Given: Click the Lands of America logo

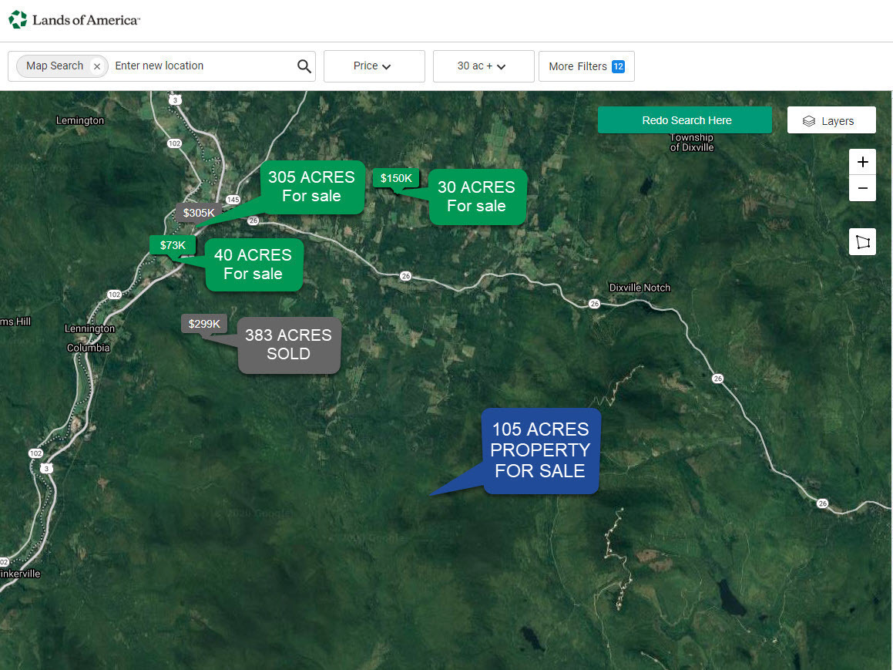Looking at the screenshot, I should (x=74, y=20).
